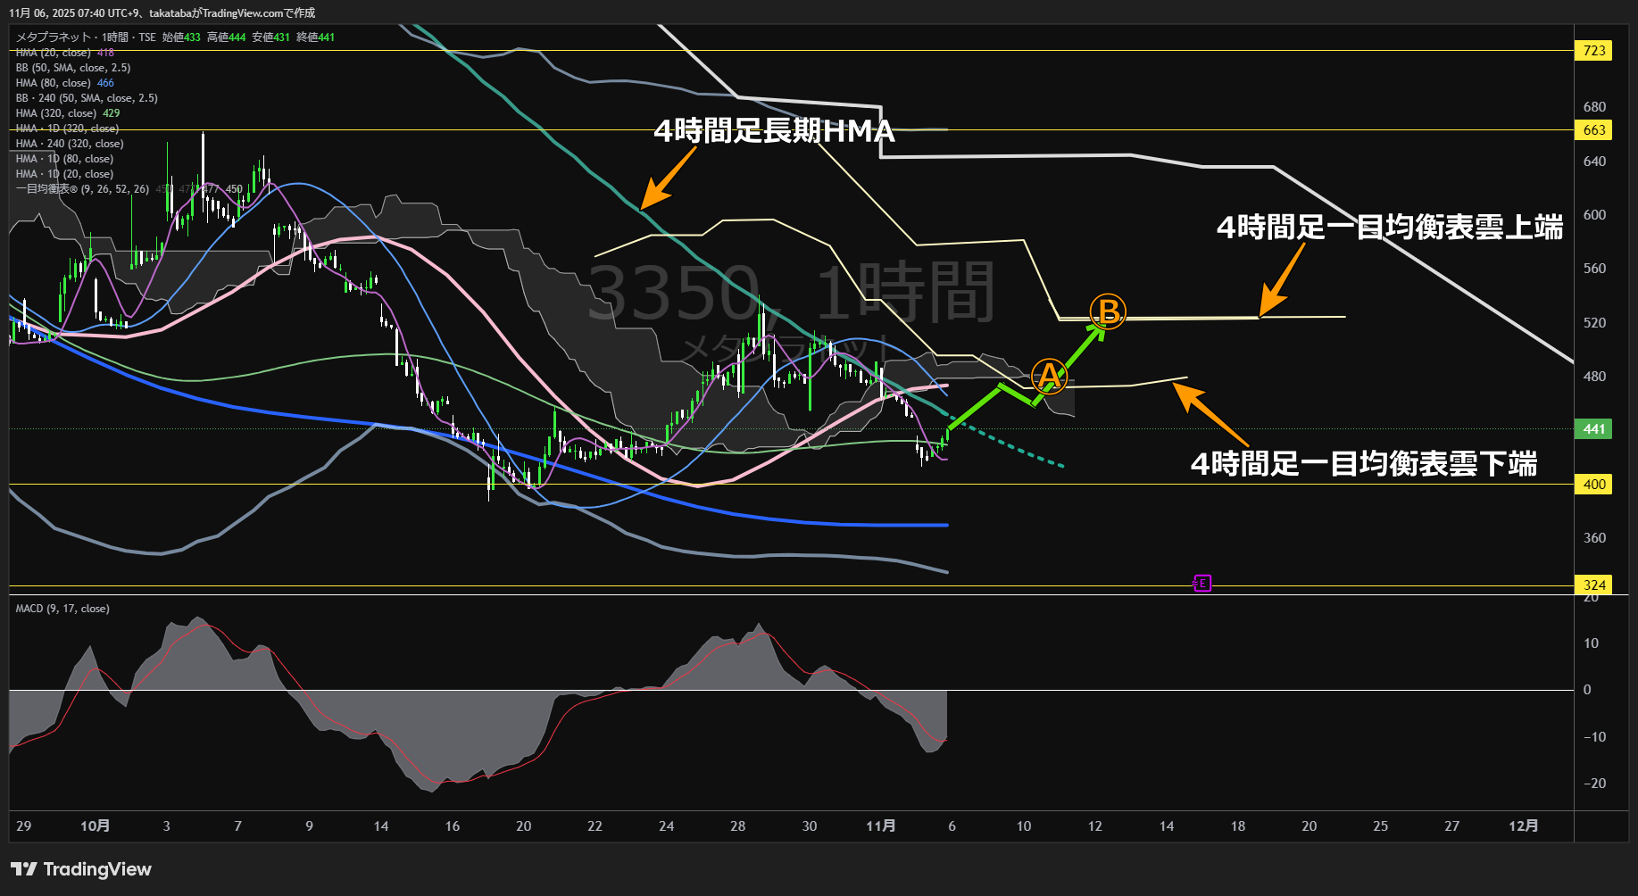Click −10 on the MACD scale

click(x=1593, y=737)
